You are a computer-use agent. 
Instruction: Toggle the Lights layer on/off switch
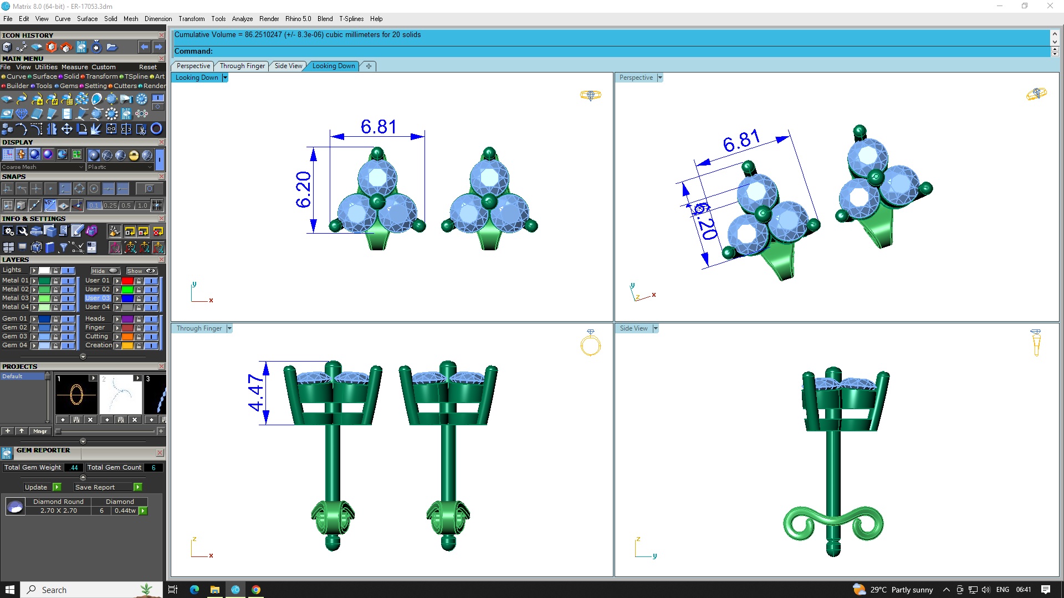[68, 270]
